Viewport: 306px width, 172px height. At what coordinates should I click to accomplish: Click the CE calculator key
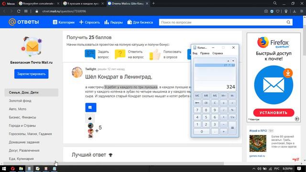coord(206,103)
